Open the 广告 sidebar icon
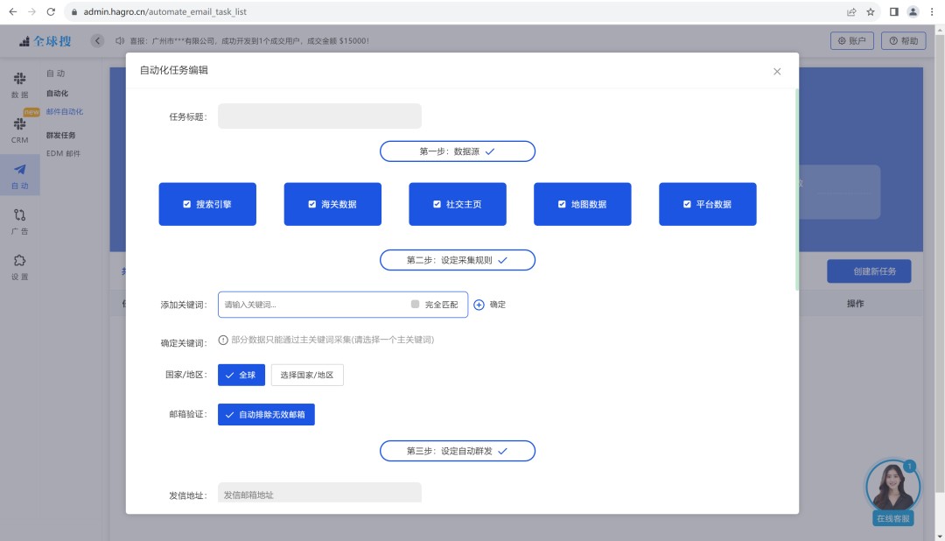 coord(19,216)
